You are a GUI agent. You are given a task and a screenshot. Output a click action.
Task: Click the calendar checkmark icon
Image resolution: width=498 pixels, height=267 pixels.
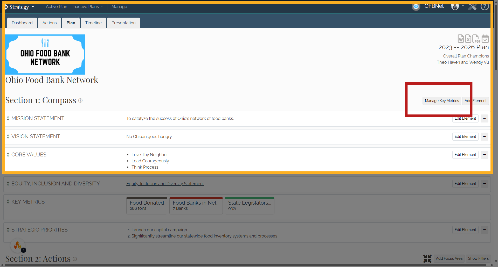485,39
